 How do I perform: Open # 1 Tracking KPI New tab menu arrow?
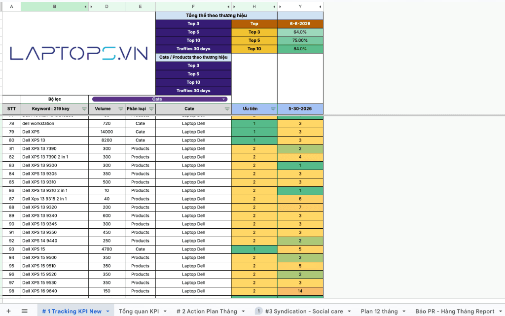pyautogui.click(x=108, y=312)
